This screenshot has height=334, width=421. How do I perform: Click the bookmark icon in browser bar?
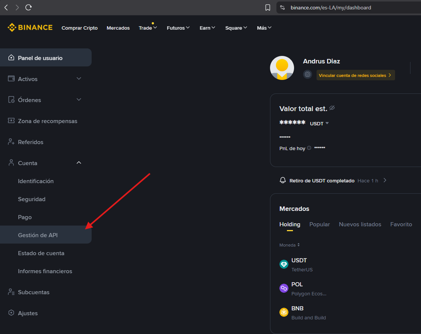(x=268, y=8)
